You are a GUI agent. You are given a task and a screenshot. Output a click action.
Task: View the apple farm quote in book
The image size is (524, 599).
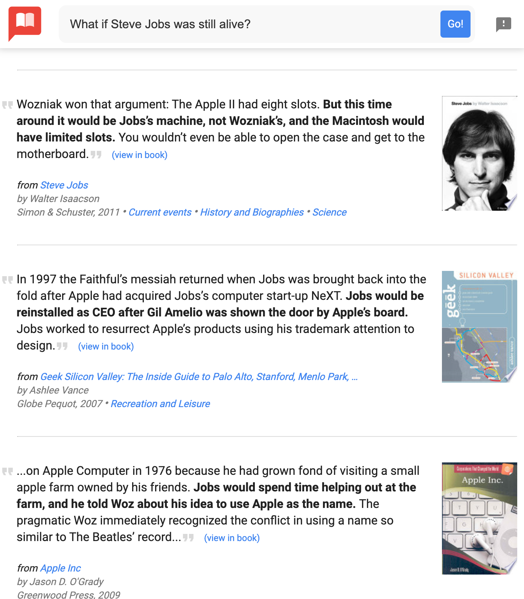coord(232,538)
